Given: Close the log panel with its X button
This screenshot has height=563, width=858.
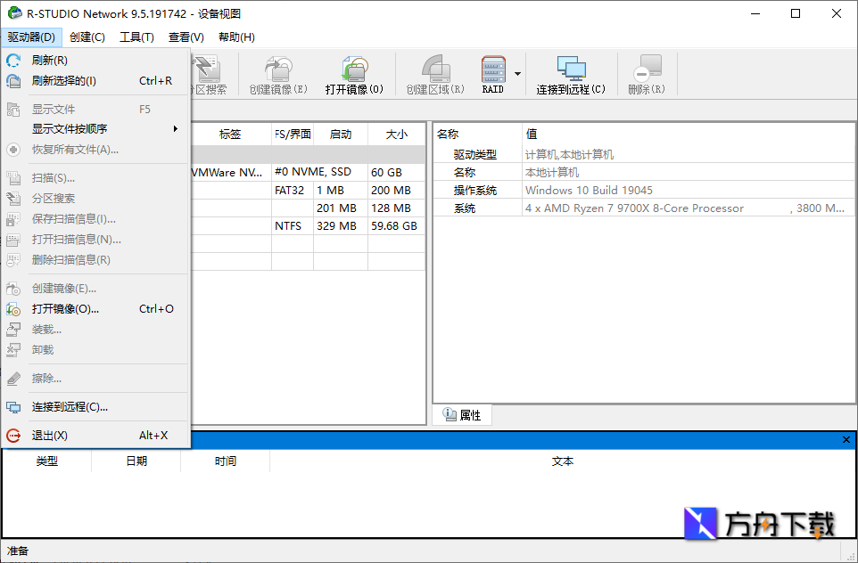Looking at the screenshot, I should coord(846,439).
